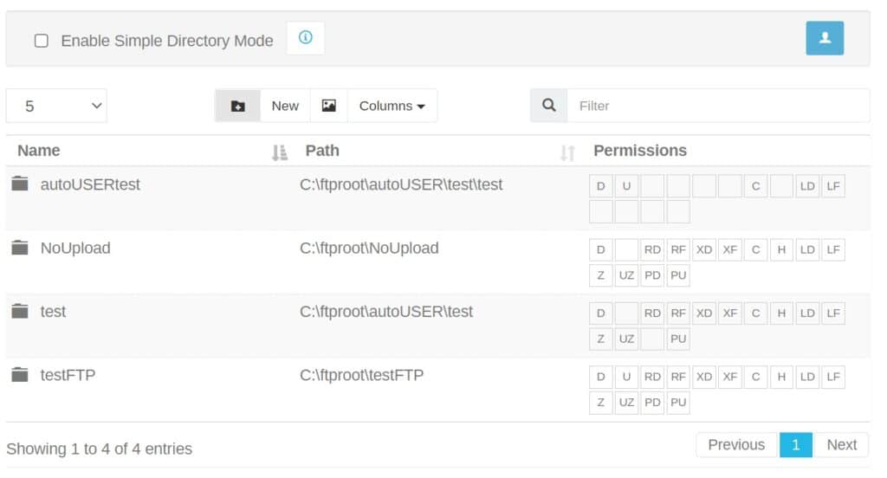
Task: Go to the Next page
Action: coord(841,444)
